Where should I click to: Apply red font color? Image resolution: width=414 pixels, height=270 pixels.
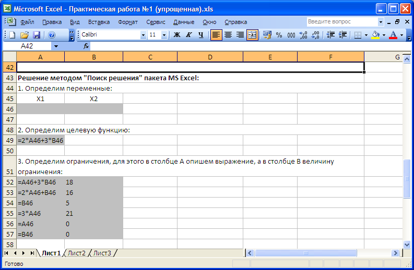coord(393,35)
